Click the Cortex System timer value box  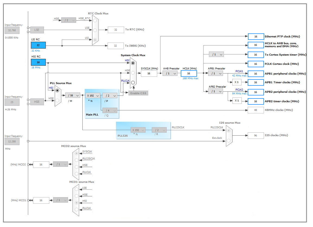[x=256, y=55]
